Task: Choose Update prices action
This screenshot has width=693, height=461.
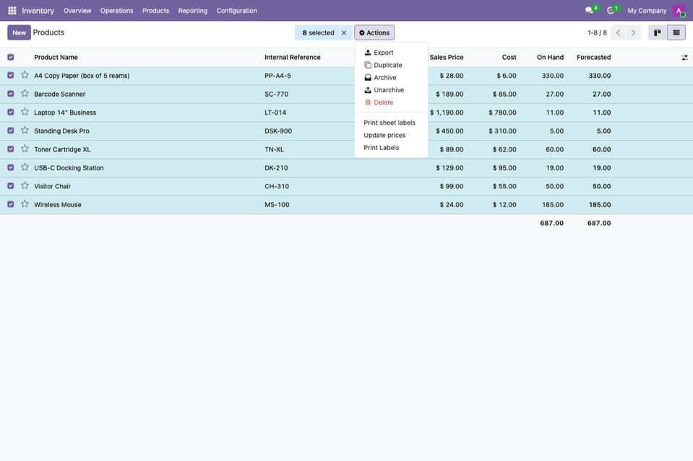Action: (x=391, y=135)
